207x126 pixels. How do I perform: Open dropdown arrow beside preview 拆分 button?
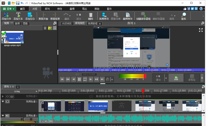[x=166, y=78]
